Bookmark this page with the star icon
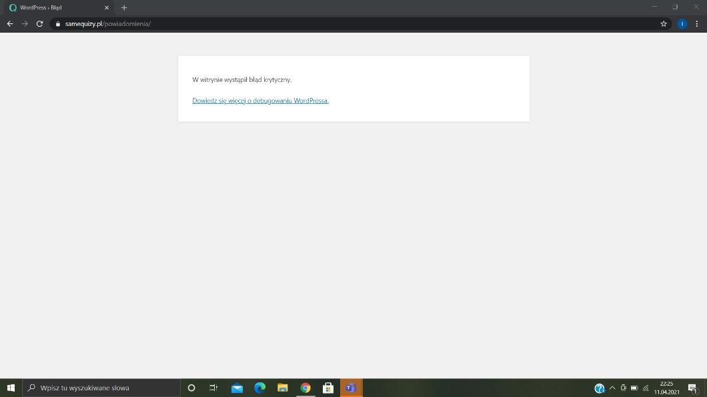Viewport: 707px width, 397px height. coord(664,23)
